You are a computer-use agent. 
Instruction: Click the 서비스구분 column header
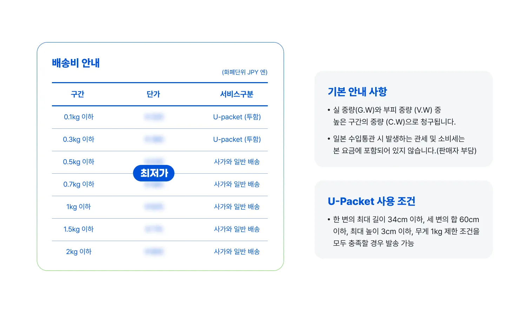(237, 94)
